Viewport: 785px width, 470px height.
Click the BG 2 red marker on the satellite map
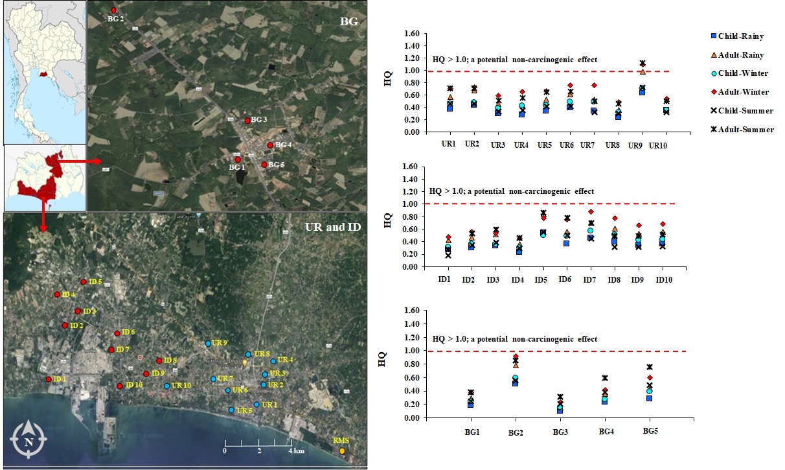[113, 10]
